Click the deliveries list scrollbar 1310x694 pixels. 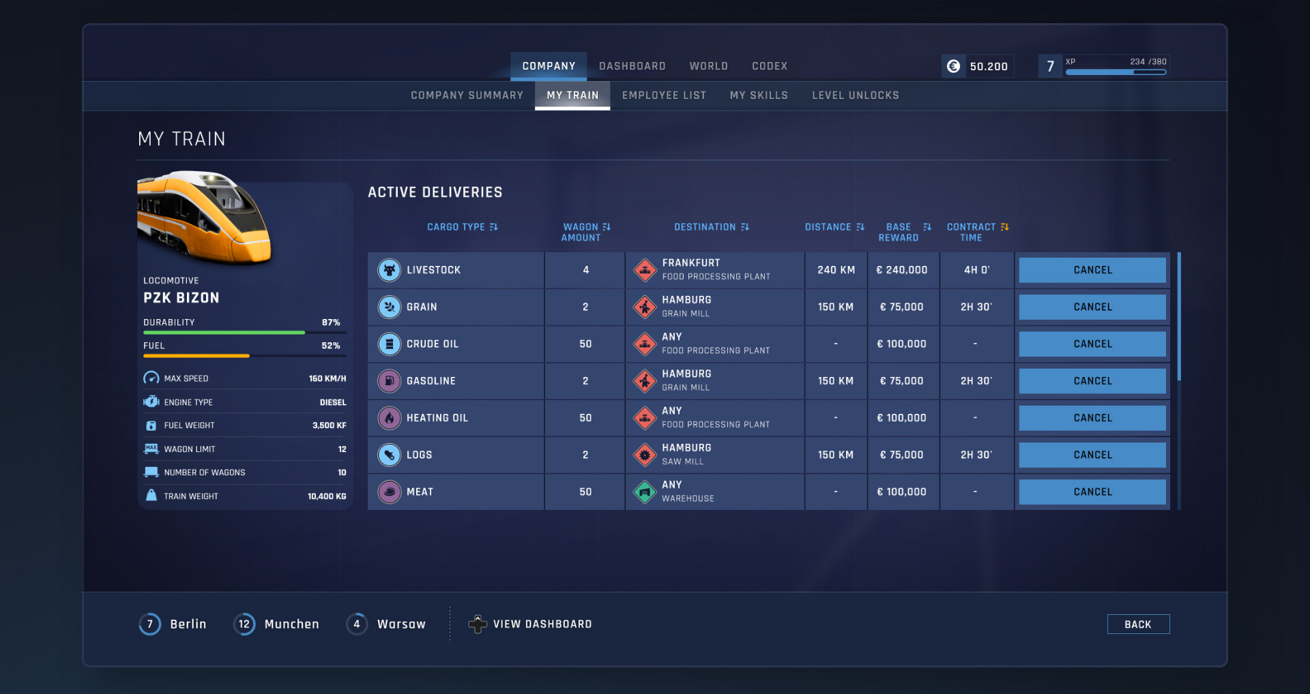point(1178,316)
